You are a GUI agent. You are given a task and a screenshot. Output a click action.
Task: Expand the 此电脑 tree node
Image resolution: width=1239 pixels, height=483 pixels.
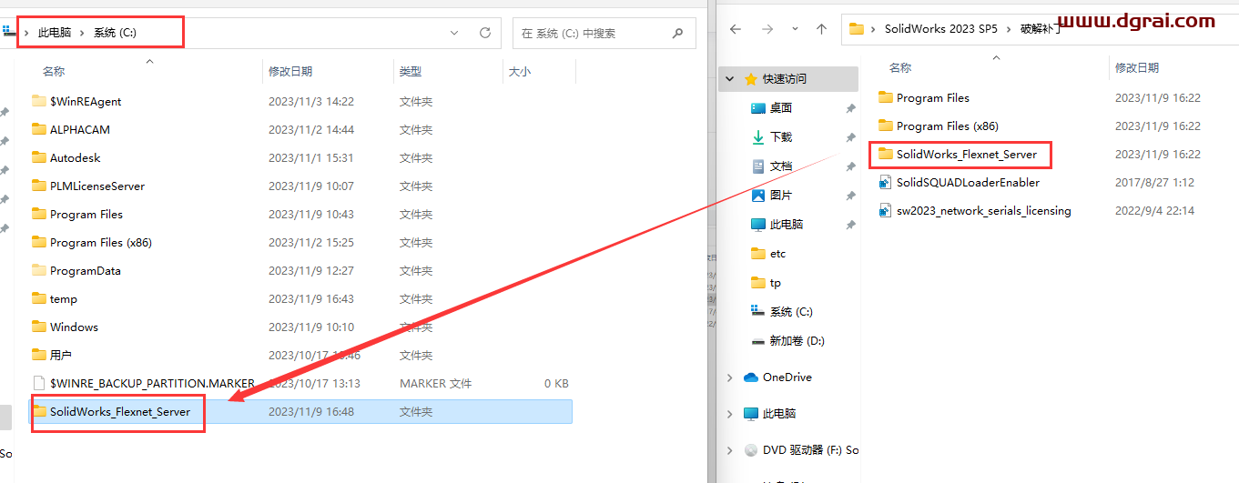pyautogui.click(x=730, y=413)
